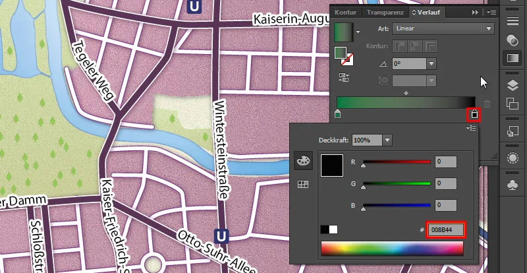Image resolution: width=527 pixels, height=273 pixels.
Task: Click the reverse gradient icon
Action: (343, 78)
